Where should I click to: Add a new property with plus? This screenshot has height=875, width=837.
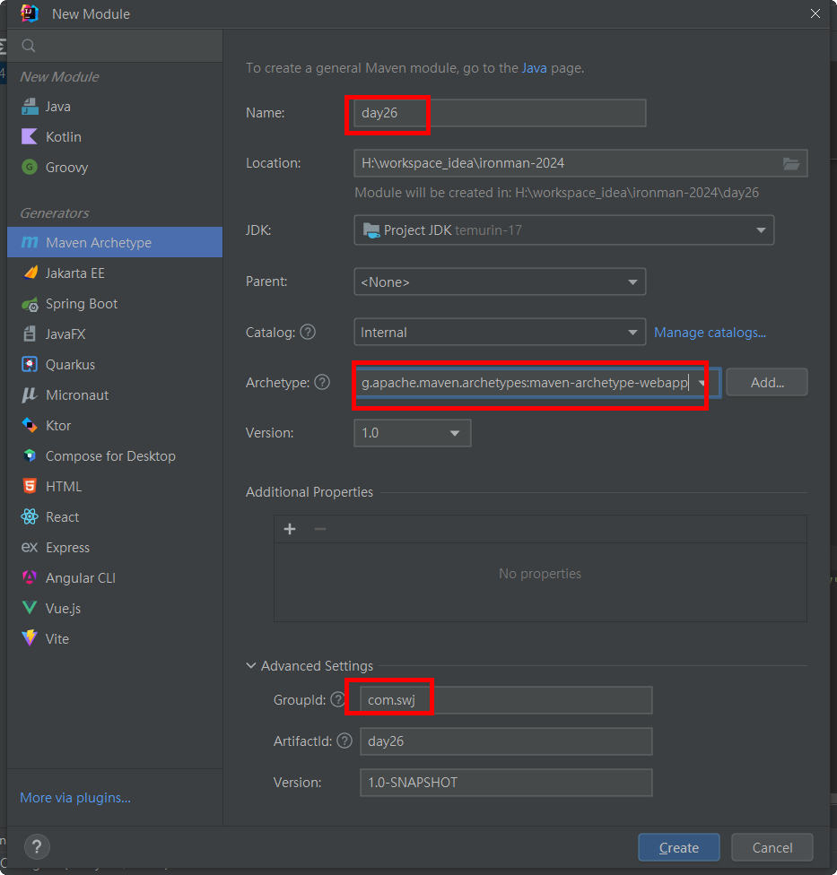tap(290, 529)
